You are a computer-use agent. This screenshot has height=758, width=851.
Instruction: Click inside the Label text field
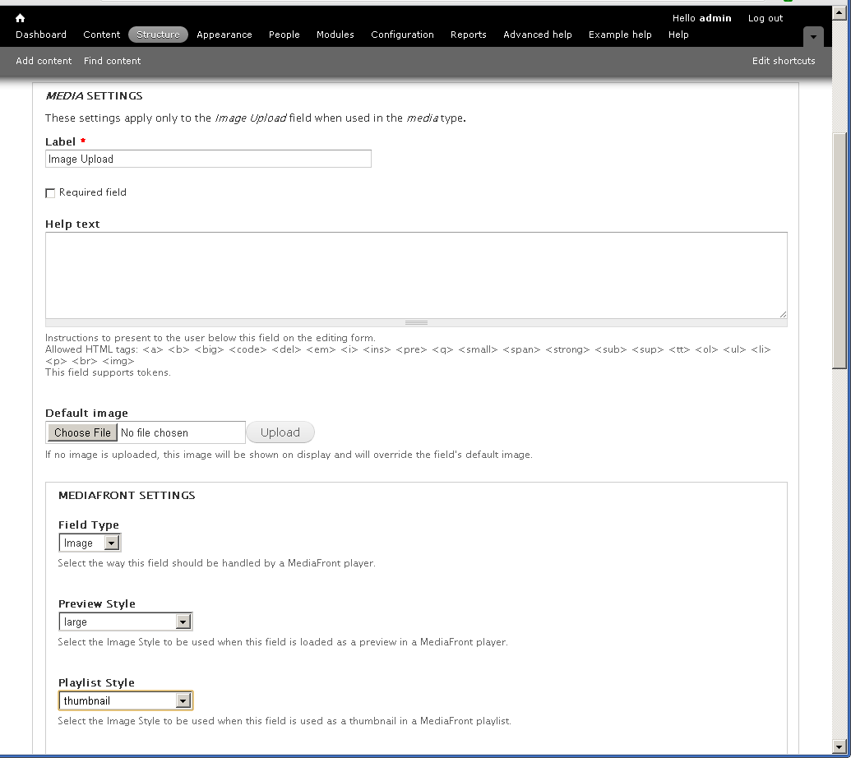207,159
